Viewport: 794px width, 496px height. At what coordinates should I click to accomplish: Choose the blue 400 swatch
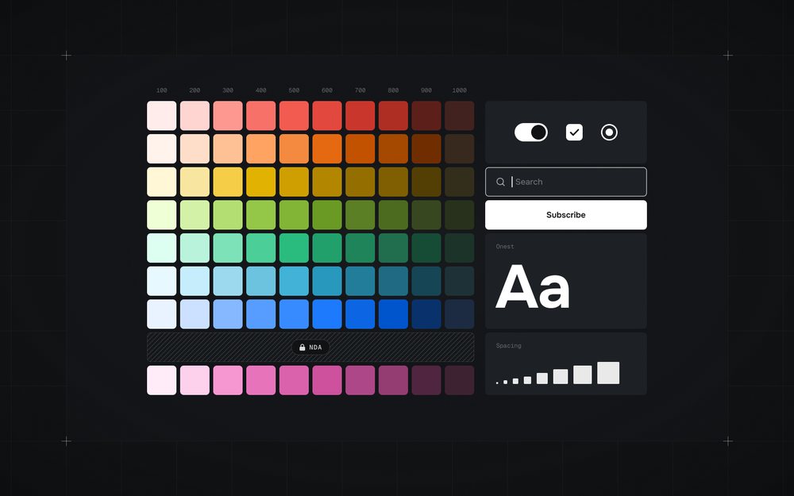(x=260, y=313)
